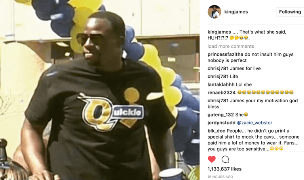Viewport: 304px width, 180px height.
Task: Click the red heart like icon
Action: 211,159
